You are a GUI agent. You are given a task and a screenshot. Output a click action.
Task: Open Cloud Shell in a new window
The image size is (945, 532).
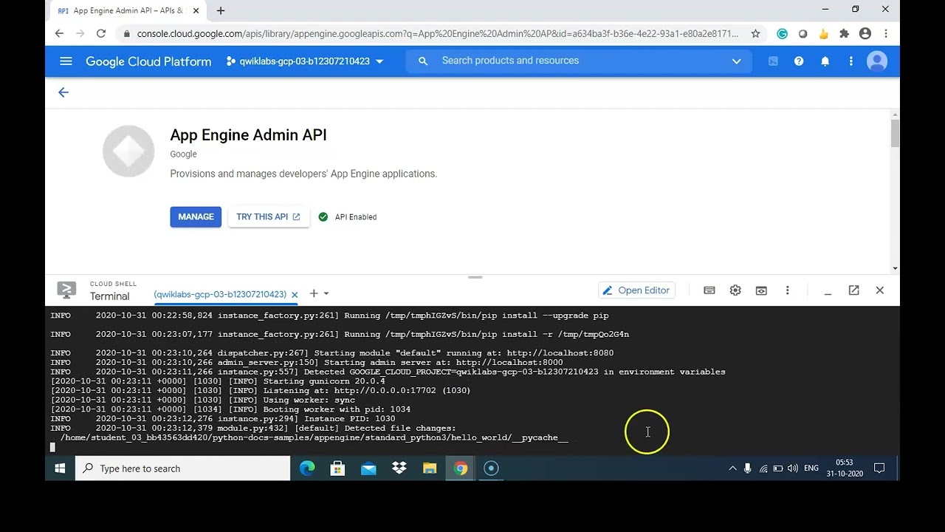[x=853, y=290]
